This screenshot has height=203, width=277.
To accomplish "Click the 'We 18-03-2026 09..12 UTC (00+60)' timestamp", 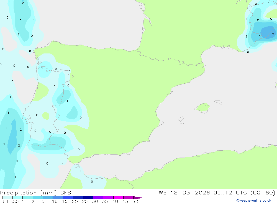I will (x=217, y=192).
